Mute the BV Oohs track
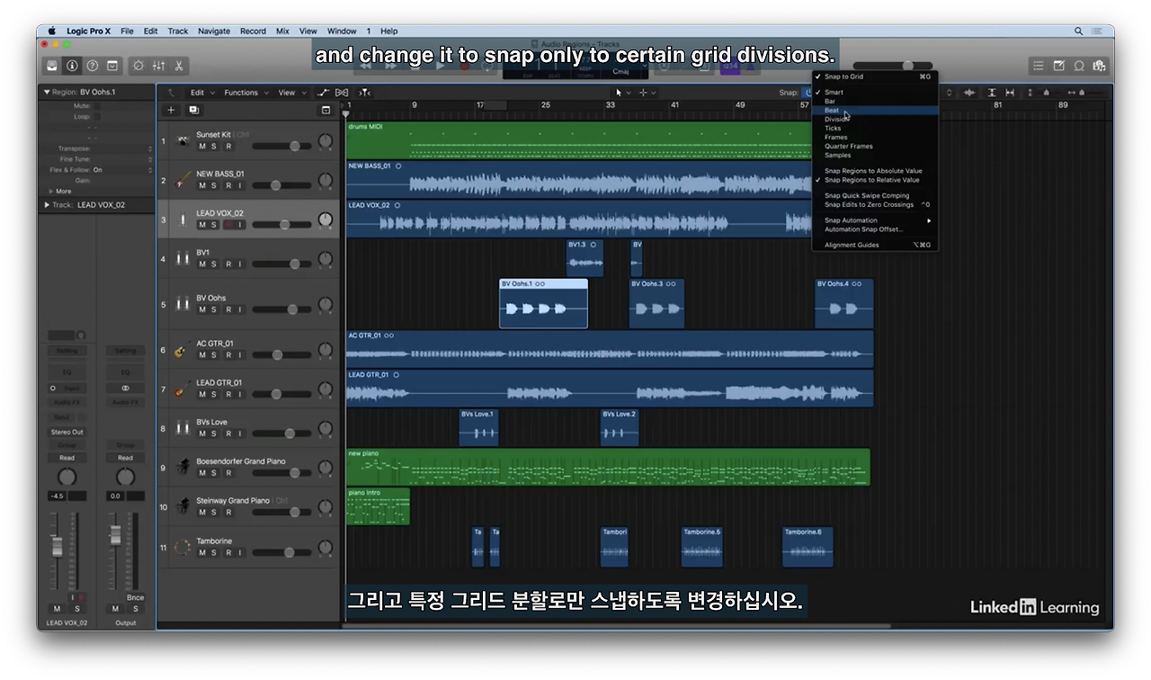The width and height of the screenshot is (1151, 680). coord(202,309)
